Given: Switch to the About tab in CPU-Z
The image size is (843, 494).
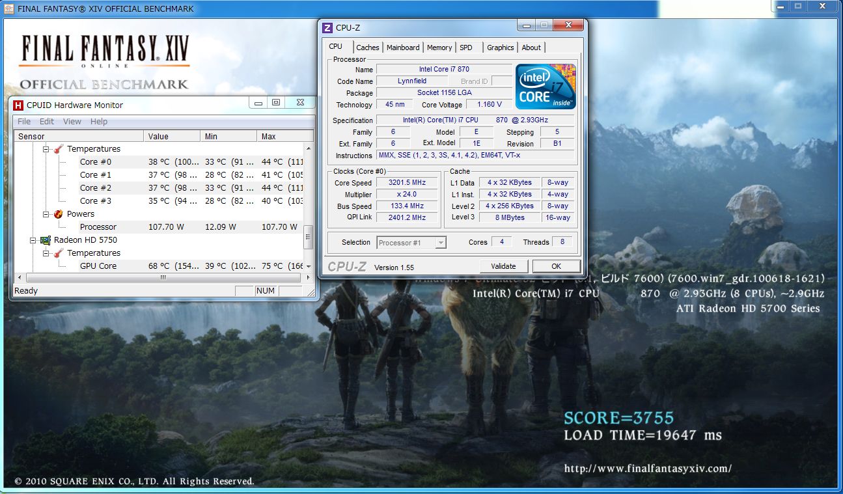Looking at the screenshot, I should pos(531,48).
